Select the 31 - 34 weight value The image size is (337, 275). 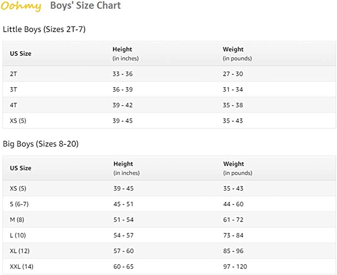coord(233,90)
